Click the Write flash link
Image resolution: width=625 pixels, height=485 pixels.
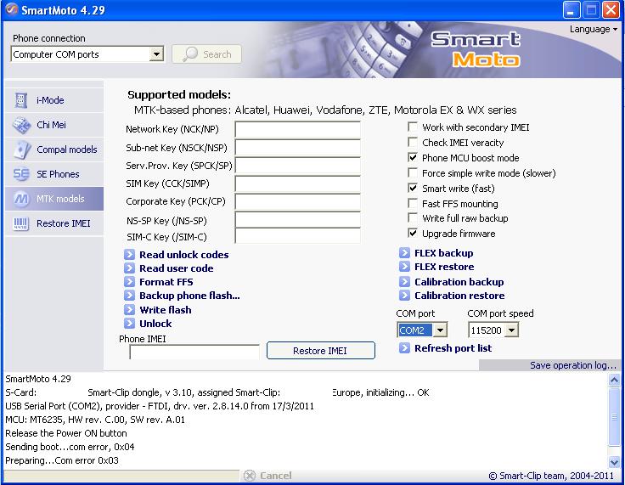tap(166, 309)
